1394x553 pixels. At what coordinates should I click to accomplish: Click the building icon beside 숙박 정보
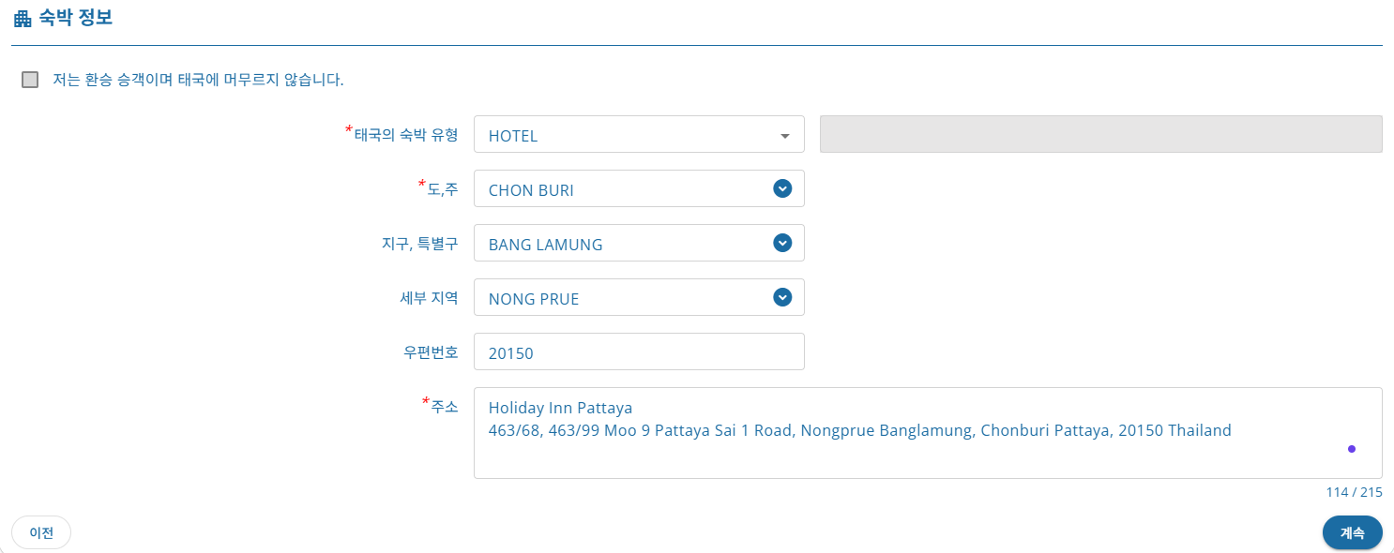(x=23, y=19)
